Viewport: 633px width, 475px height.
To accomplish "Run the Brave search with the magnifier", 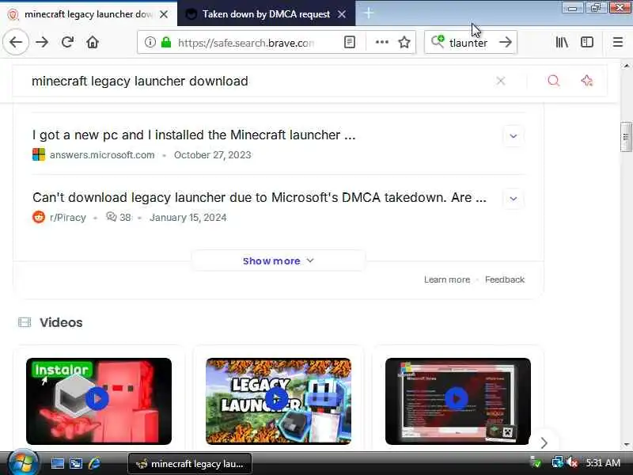I will 553,81.
